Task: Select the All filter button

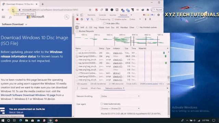Action: pos(77,27)
